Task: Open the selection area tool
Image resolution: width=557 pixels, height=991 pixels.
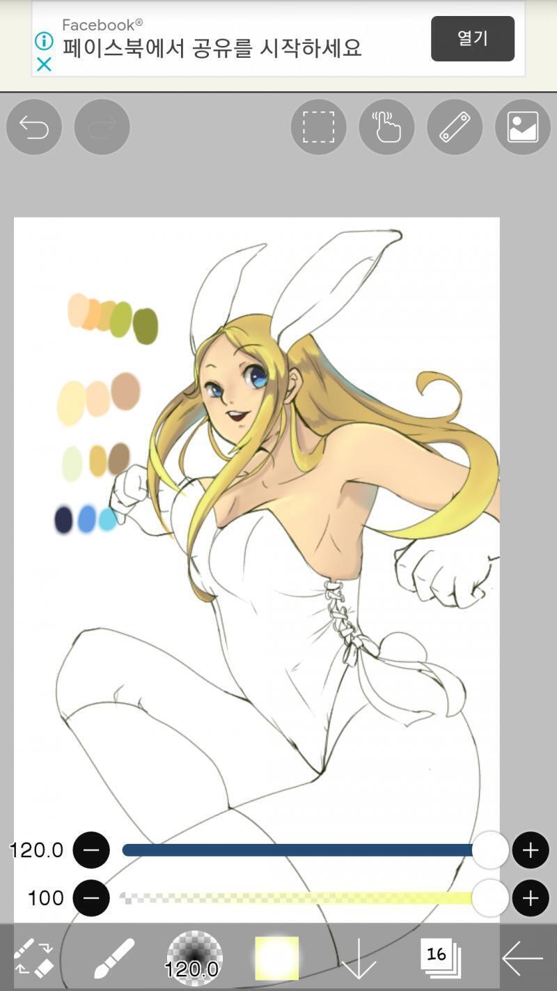Action: (x=318, y=128)
